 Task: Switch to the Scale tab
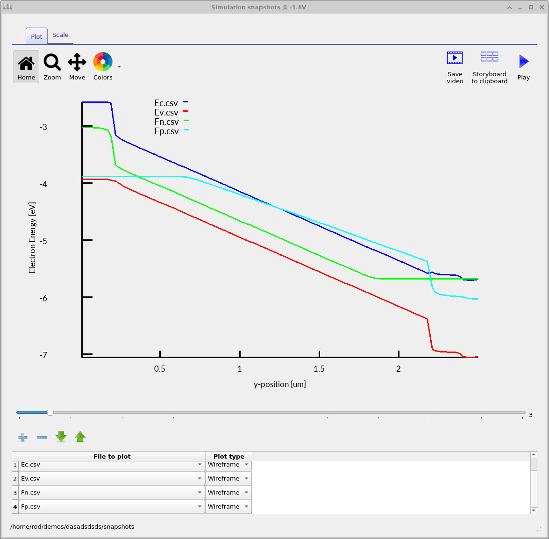[x=60, y=35]
